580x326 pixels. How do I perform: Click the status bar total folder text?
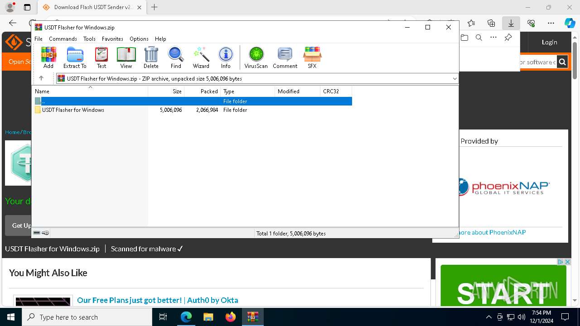click(x=291, y=234)
